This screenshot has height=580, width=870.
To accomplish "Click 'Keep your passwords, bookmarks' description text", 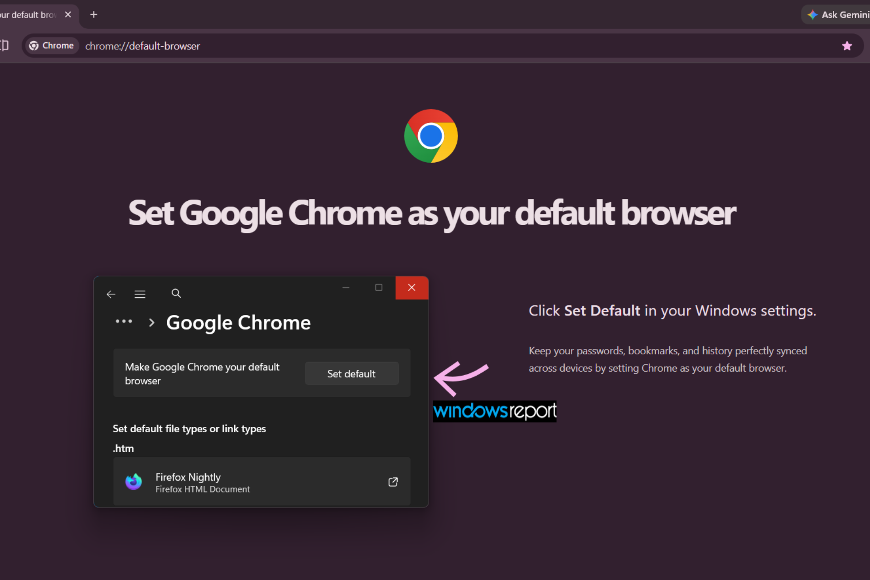I will 668,359.
